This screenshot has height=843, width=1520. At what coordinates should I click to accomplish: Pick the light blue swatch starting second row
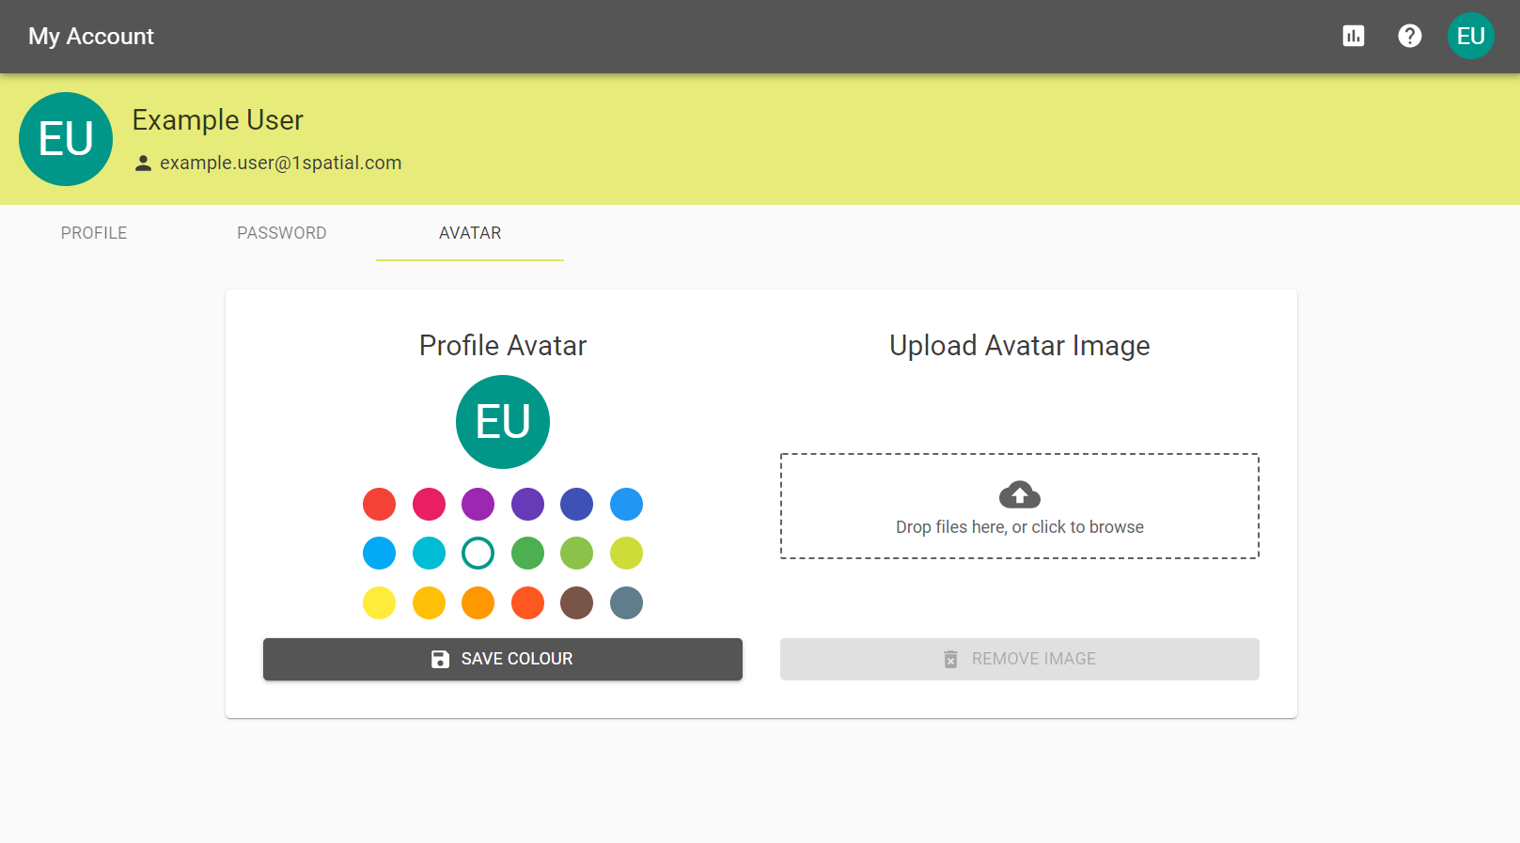pos(380,554)
